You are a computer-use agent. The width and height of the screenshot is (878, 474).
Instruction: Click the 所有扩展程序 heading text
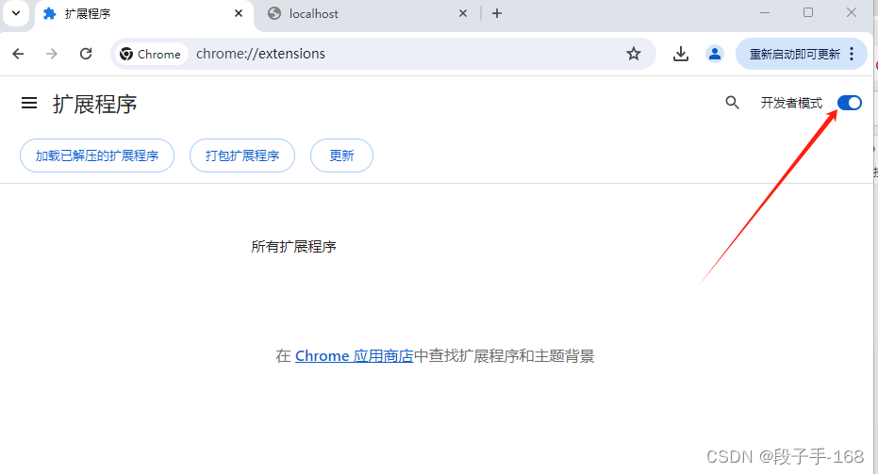tap(293, 247)
